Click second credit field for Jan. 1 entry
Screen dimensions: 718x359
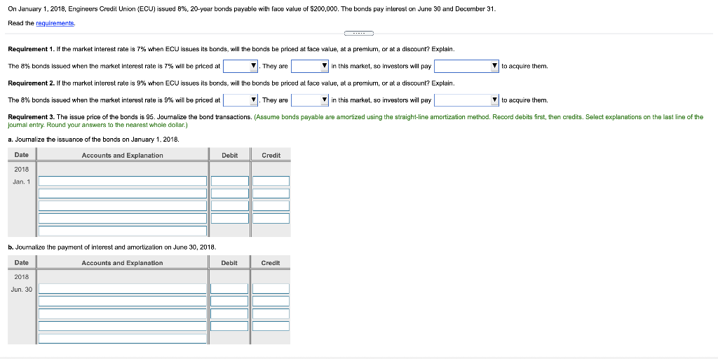click(x=271, y=194)
